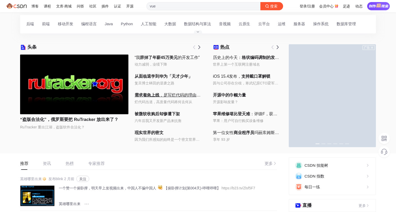The image size is (396, 212).
Task: Select the Python category
Action: [127, 24]
